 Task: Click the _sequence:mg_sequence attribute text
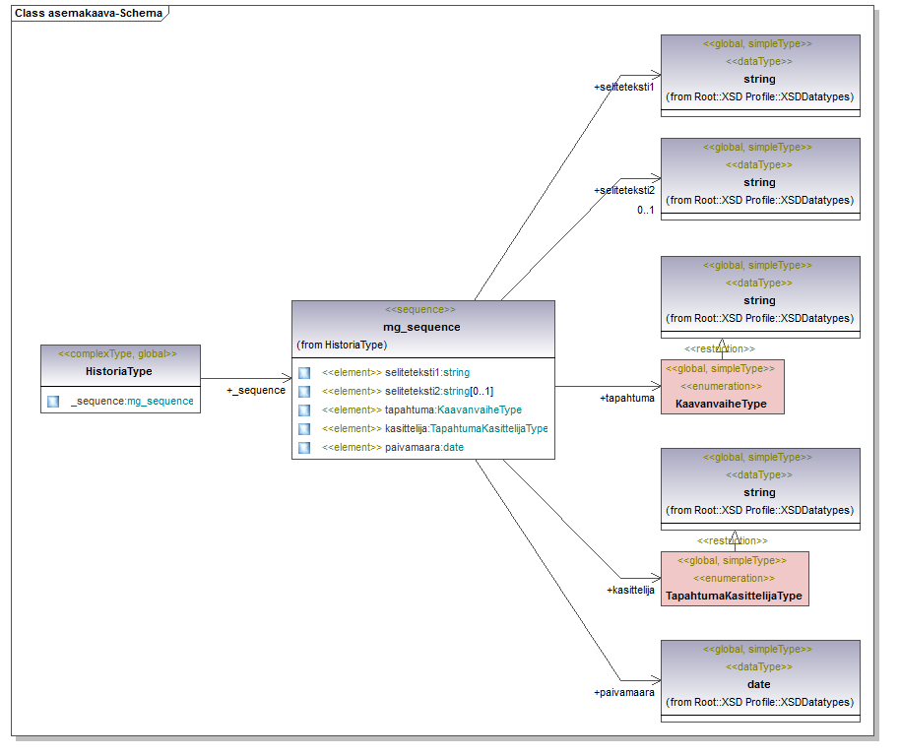pyautogui.click(x=132, y=402)
